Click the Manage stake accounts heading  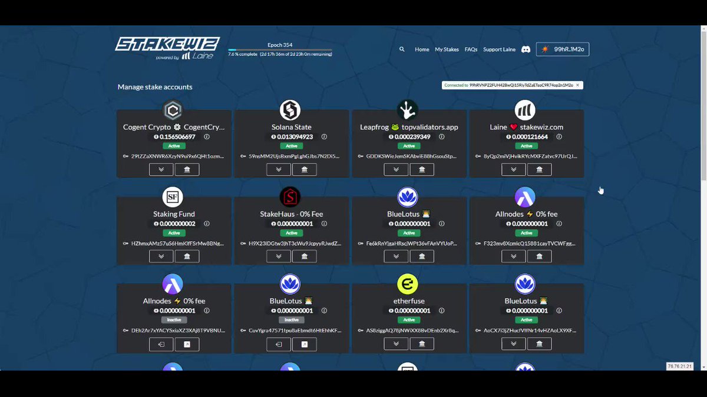(x=155, y=86)
